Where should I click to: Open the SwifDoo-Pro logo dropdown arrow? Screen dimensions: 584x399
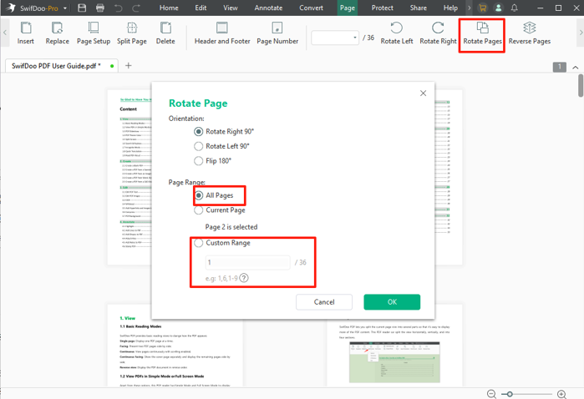65,8
